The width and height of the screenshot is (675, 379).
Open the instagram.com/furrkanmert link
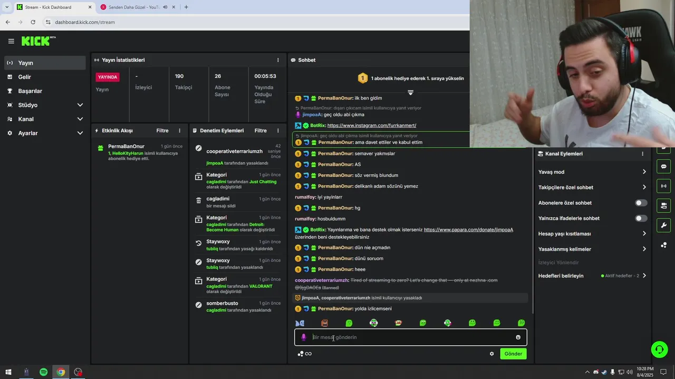pyautogui.click(x=372, y=125)
